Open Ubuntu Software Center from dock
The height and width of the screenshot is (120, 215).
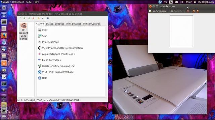(x=4, y=63)
